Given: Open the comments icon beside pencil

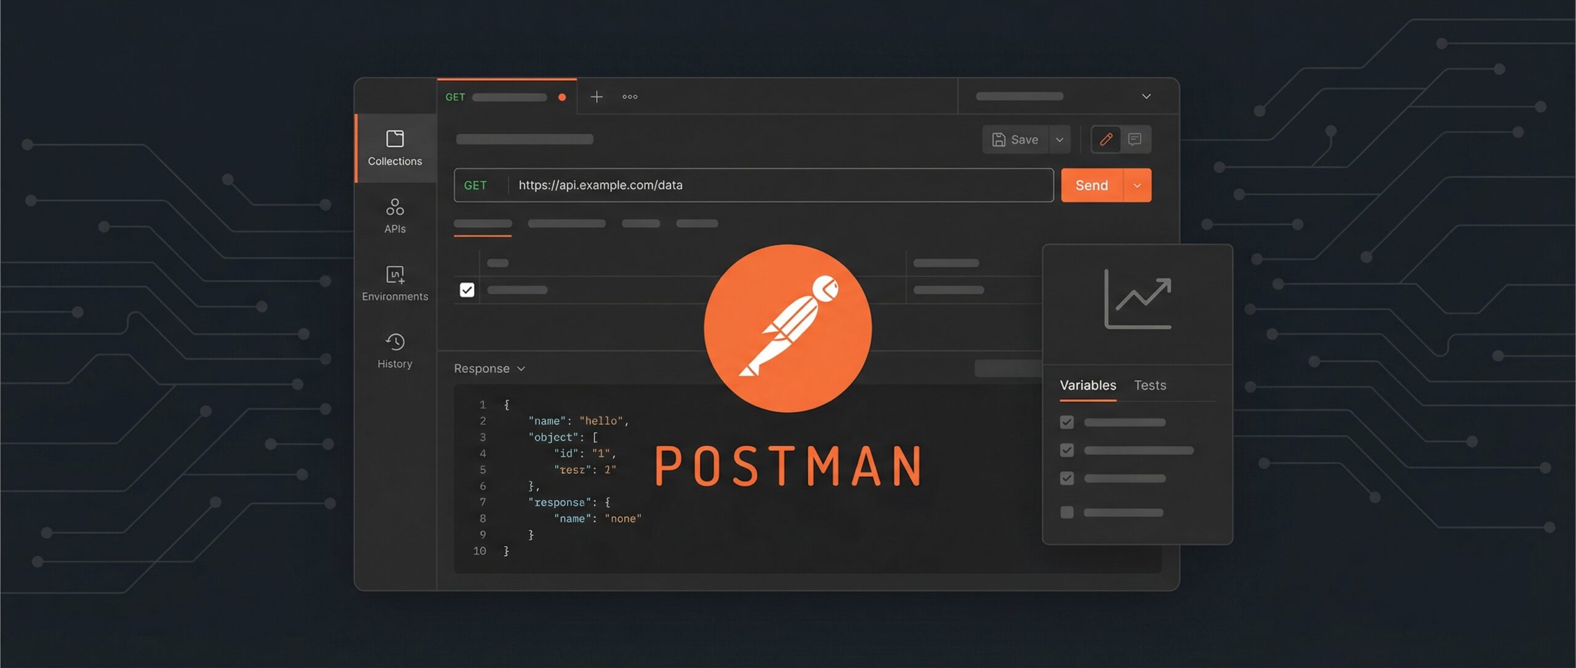Looking at the screenshot, I should point(1135,140).
